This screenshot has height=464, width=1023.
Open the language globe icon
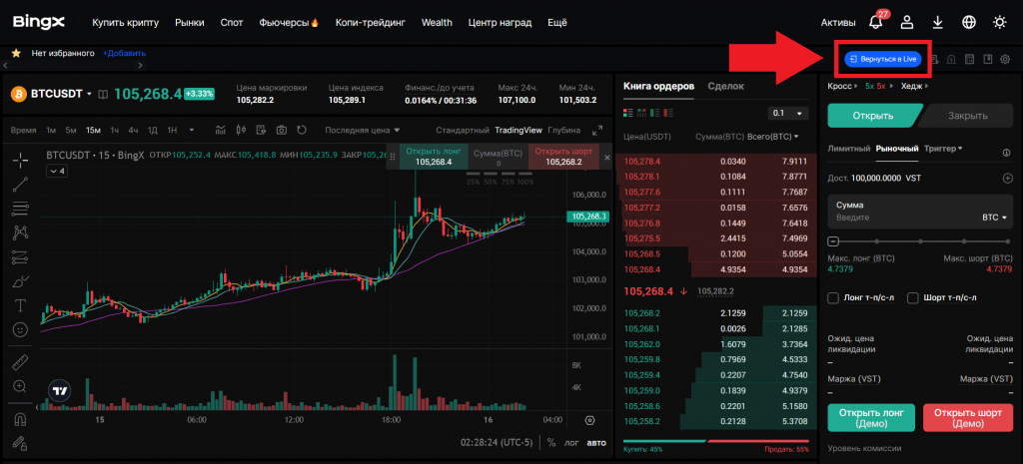(968, 22)
